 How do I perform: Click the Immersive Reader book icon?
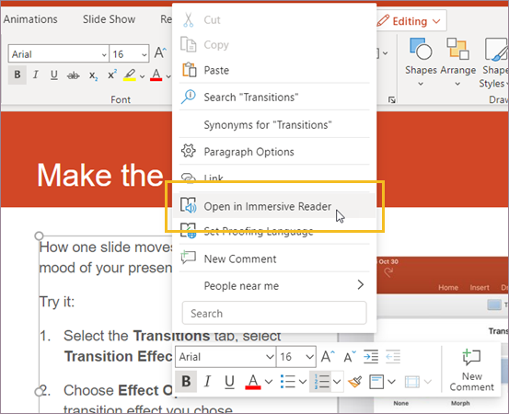pyautogui.click(x=189, y=205)
